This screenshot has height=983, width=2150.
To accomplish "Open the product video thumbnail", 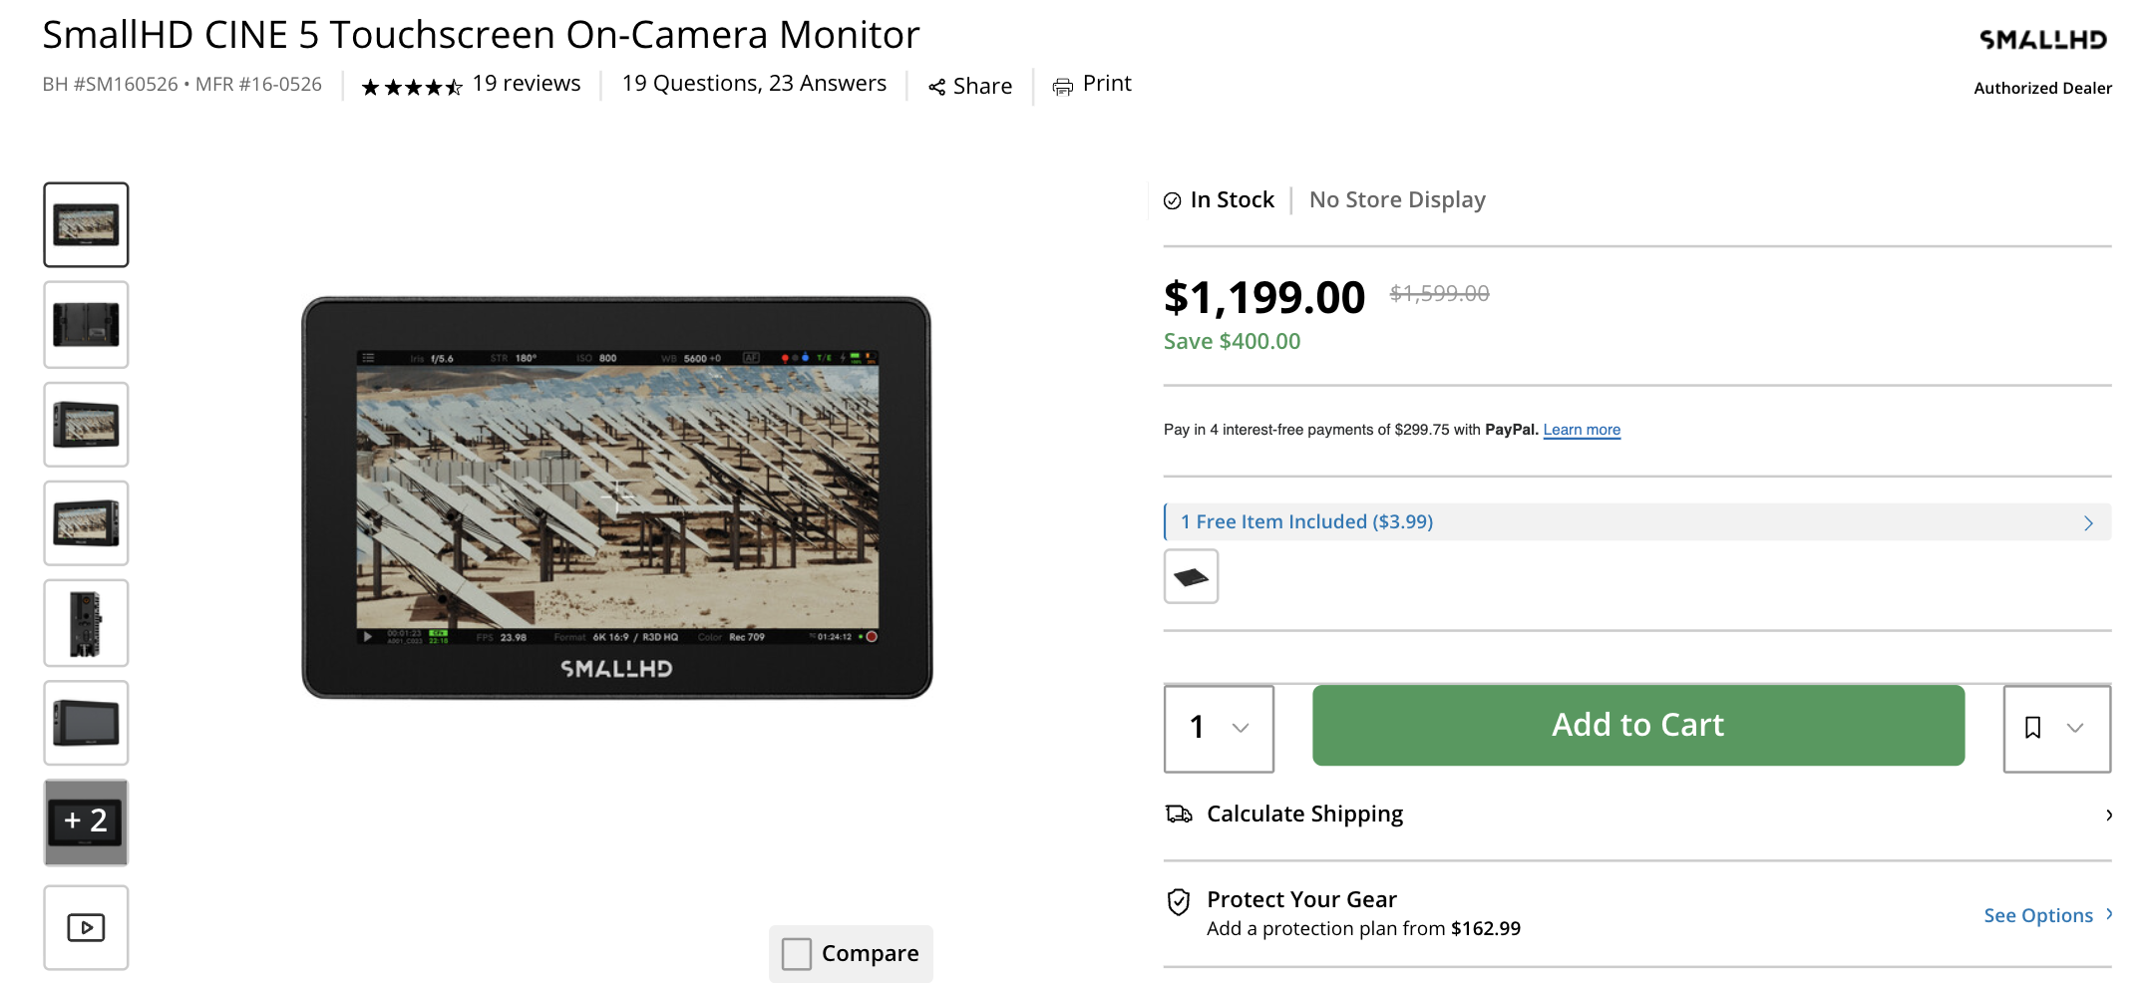I will [x=86, y=927].
